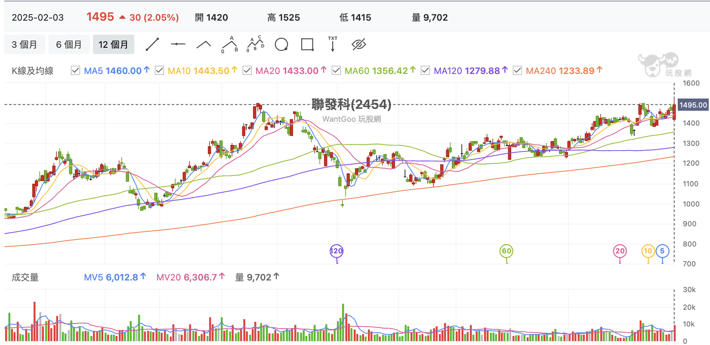Click the low price 低 1415
Viewport: 710px width, 345px height.
pos(355,18)
